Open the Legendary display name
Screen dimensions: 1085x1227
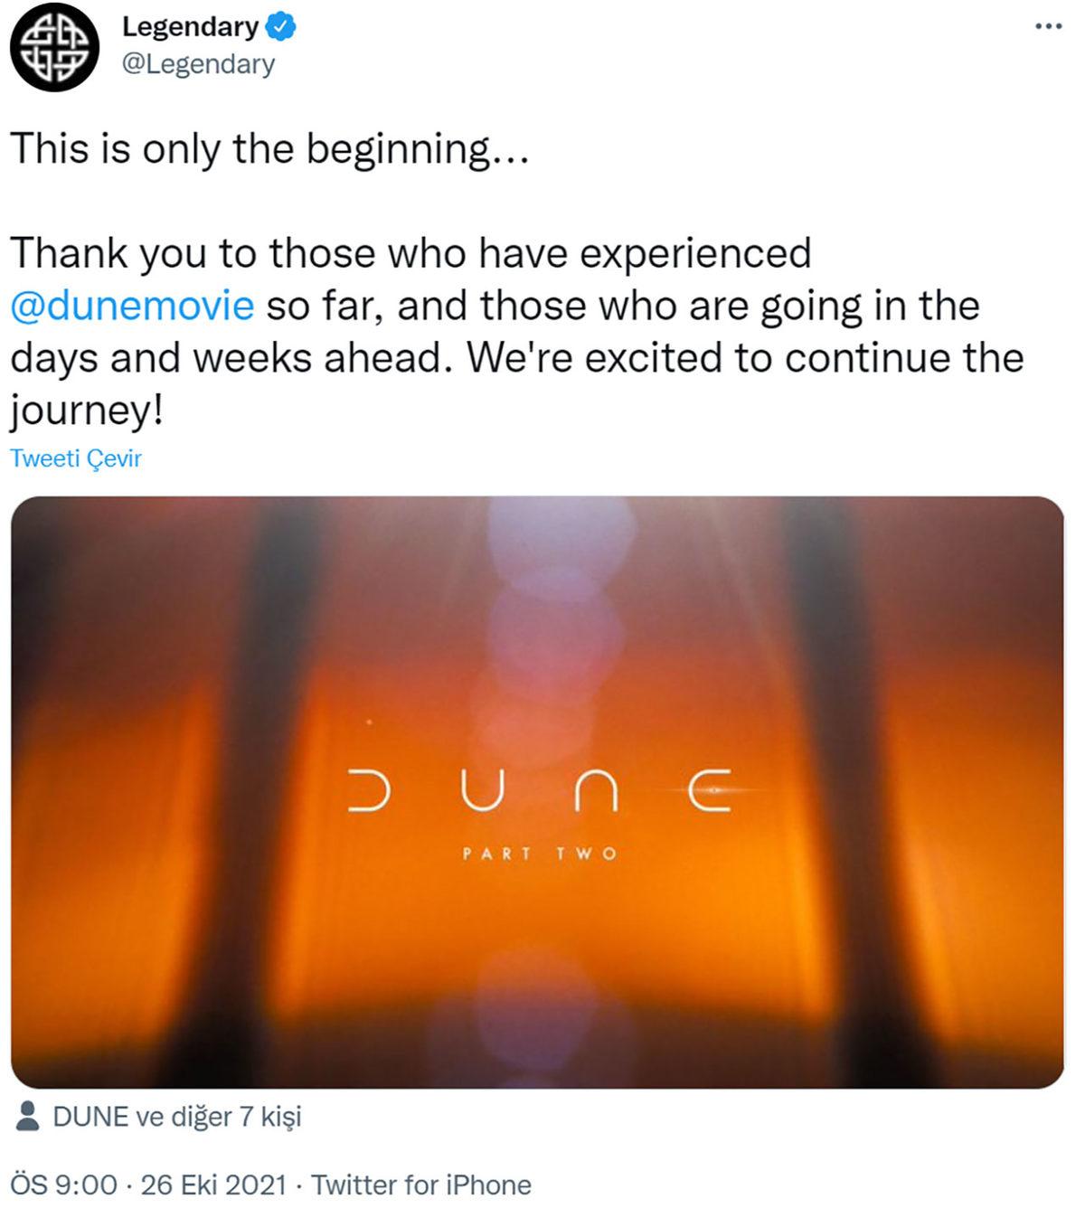(190, 27)
